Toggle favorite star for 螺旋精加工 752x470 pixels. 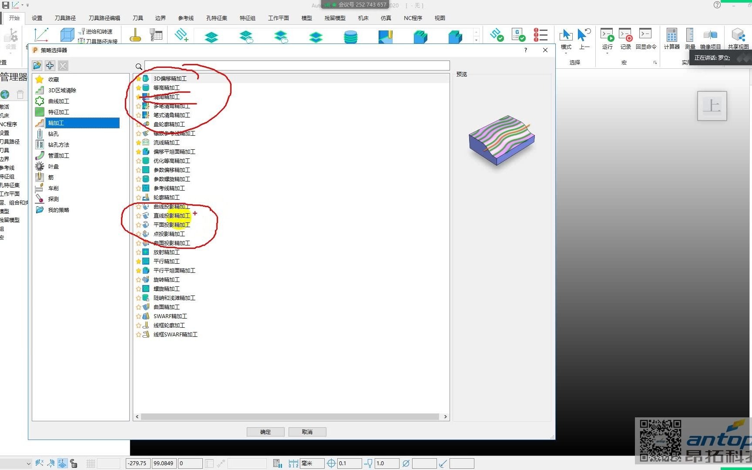click(138, 289)
